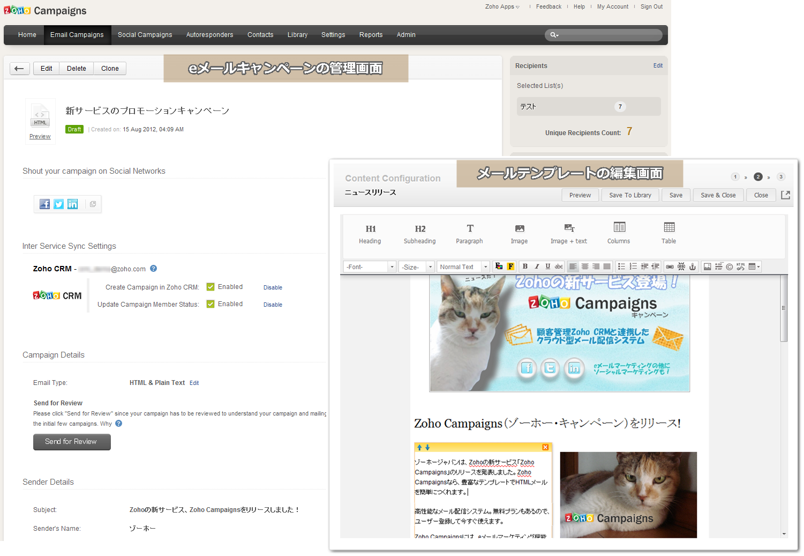This screenshot has width=804, height=556.
Task: Open the Library tab
Action: point(297,35)
